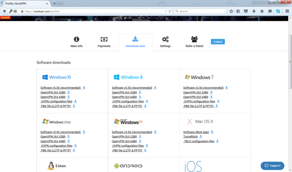This screenshot has height=172, width=292.
Task: Go to the browser home icon
Action: tap(262, 11)
